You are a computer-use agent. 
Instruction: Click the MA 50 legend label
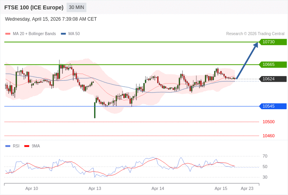click(74, 34)
